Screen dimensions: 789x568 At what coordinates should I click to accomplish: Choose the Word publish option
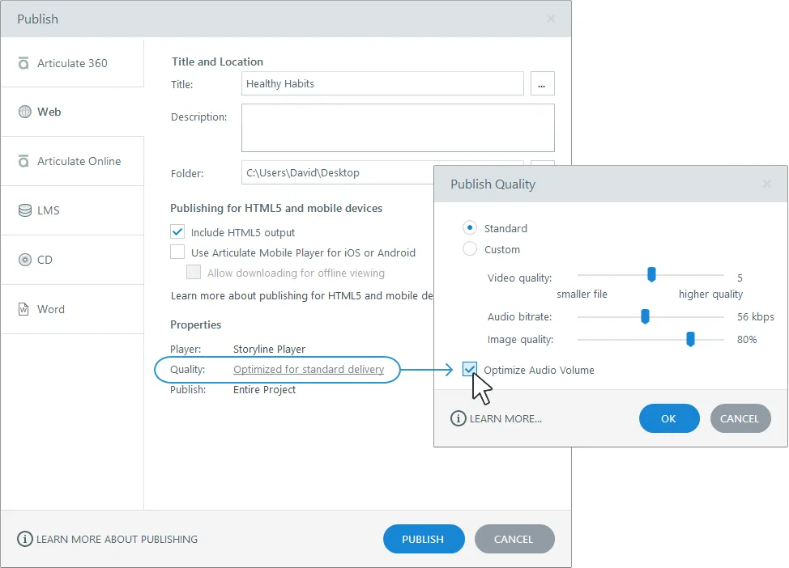point(72,309)
